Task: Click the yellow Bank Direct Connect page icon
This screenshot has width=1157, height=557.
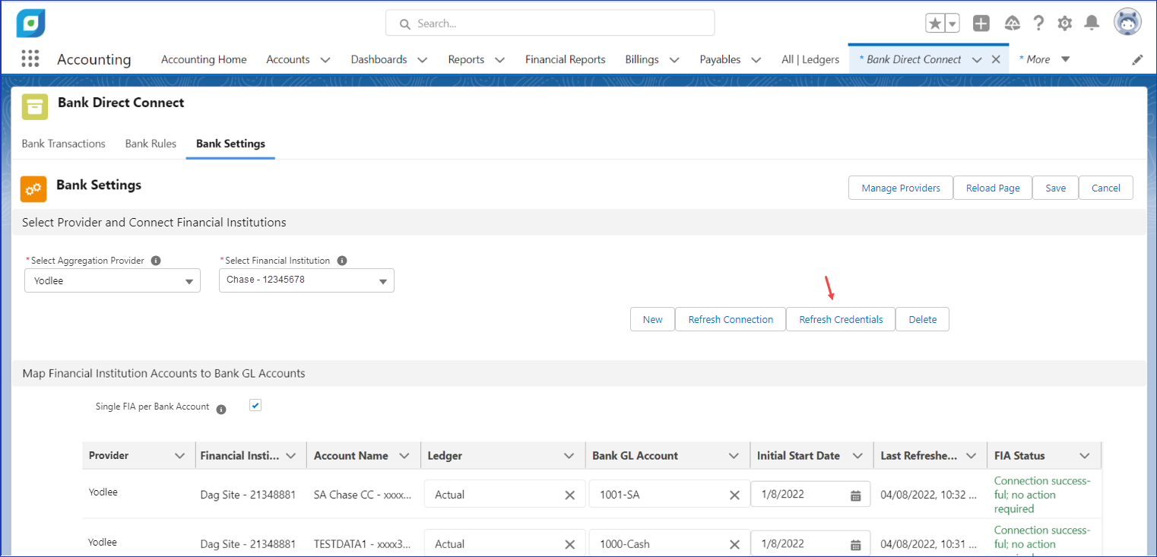Action: tap(34, 106)
